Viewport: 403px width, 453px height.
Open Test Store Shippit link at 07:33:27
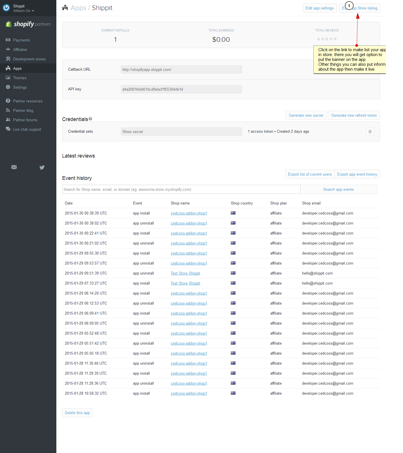point(185,283)
